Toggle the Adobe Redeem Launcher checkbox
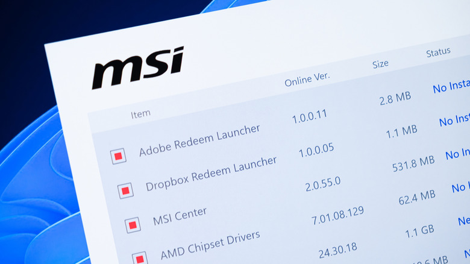 (118, 157)
